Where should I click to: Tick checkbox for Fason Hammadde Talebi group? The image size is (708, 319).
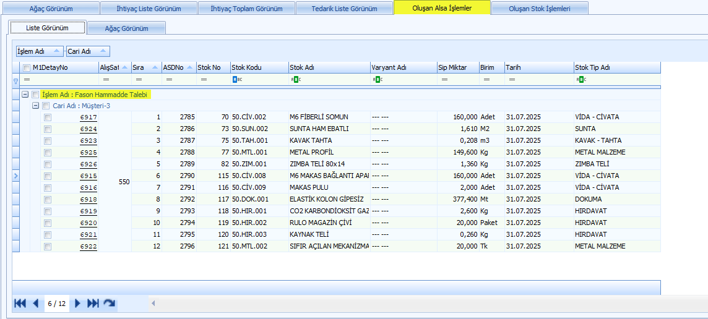click(x=35, y=95)
